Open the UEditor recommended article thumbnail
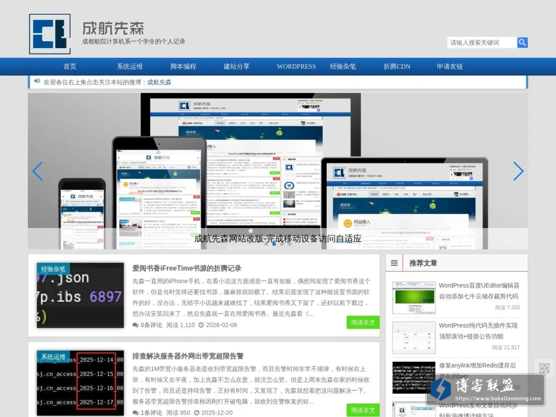Viewport: 556px width, 417px height. pyautogui.click(x=414, y=297)
